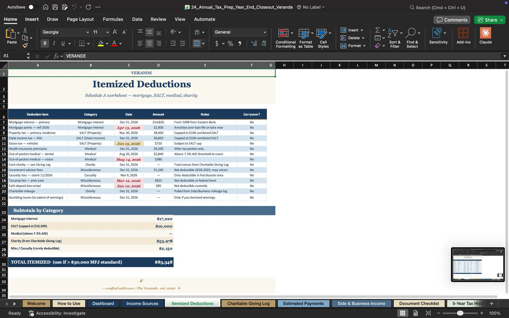The image size is (509, 318).
Task: Open the Formulas ribbon tab
Action: pyautogui.click(x=113, y=19)
